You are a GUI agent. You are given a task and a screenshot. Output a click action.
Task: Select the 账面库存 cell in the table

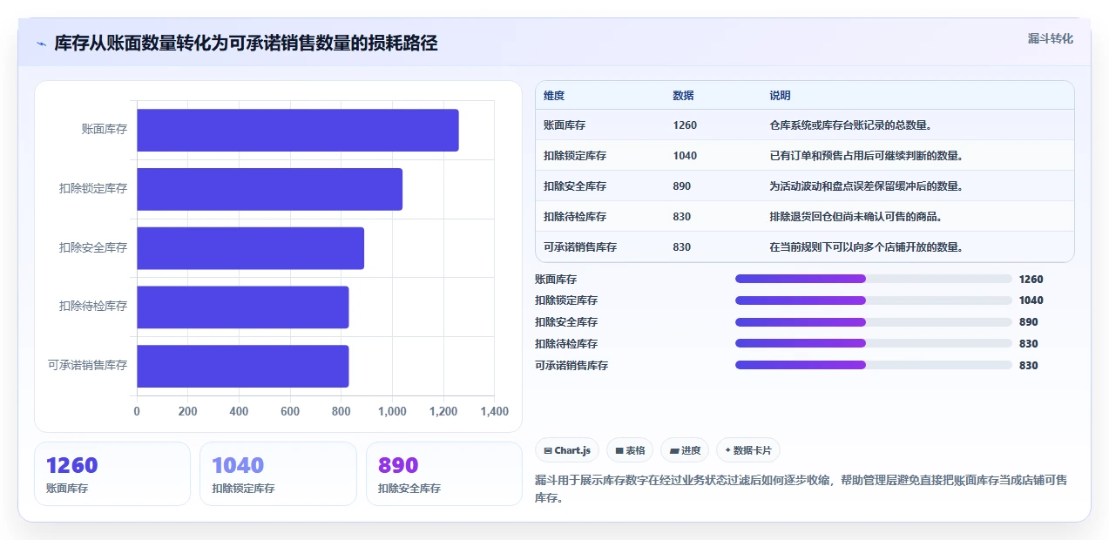tap(565, 125)
